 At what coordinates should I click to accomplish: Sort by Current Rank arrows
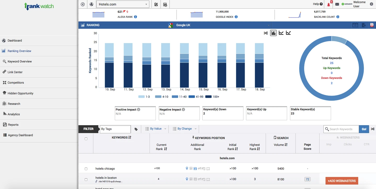click(166, 149)
